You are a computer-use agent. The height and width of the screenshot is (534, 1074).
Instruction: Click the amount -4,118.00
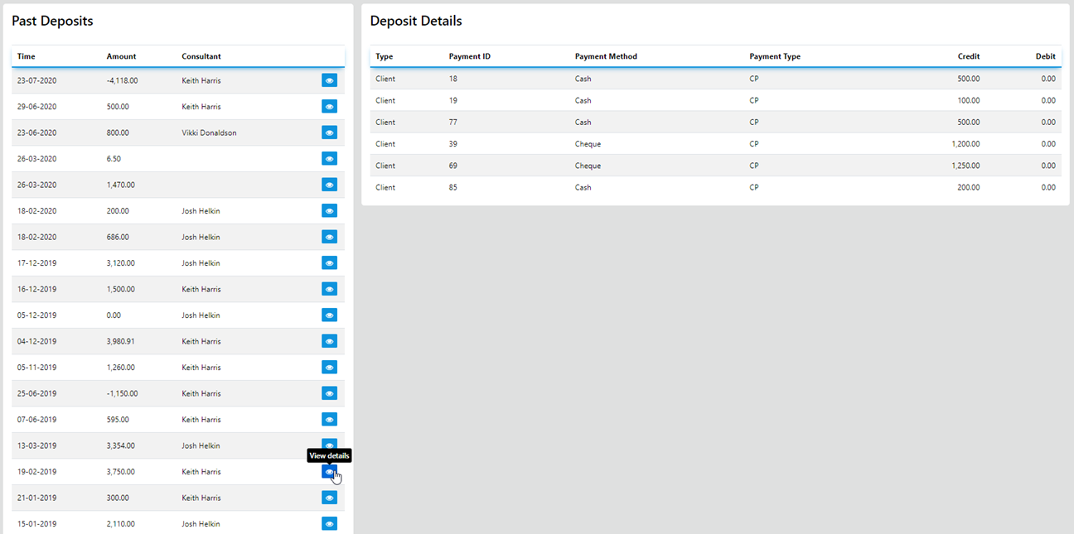[122, 80]
